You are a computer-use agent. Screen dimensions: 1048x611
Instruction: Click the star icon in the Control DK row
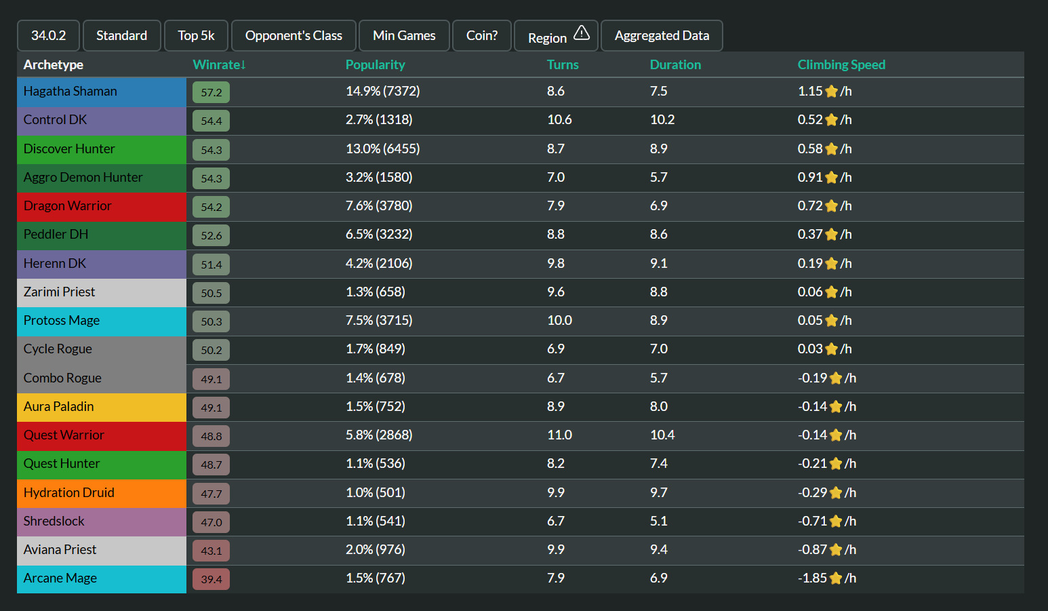[831, 120]
